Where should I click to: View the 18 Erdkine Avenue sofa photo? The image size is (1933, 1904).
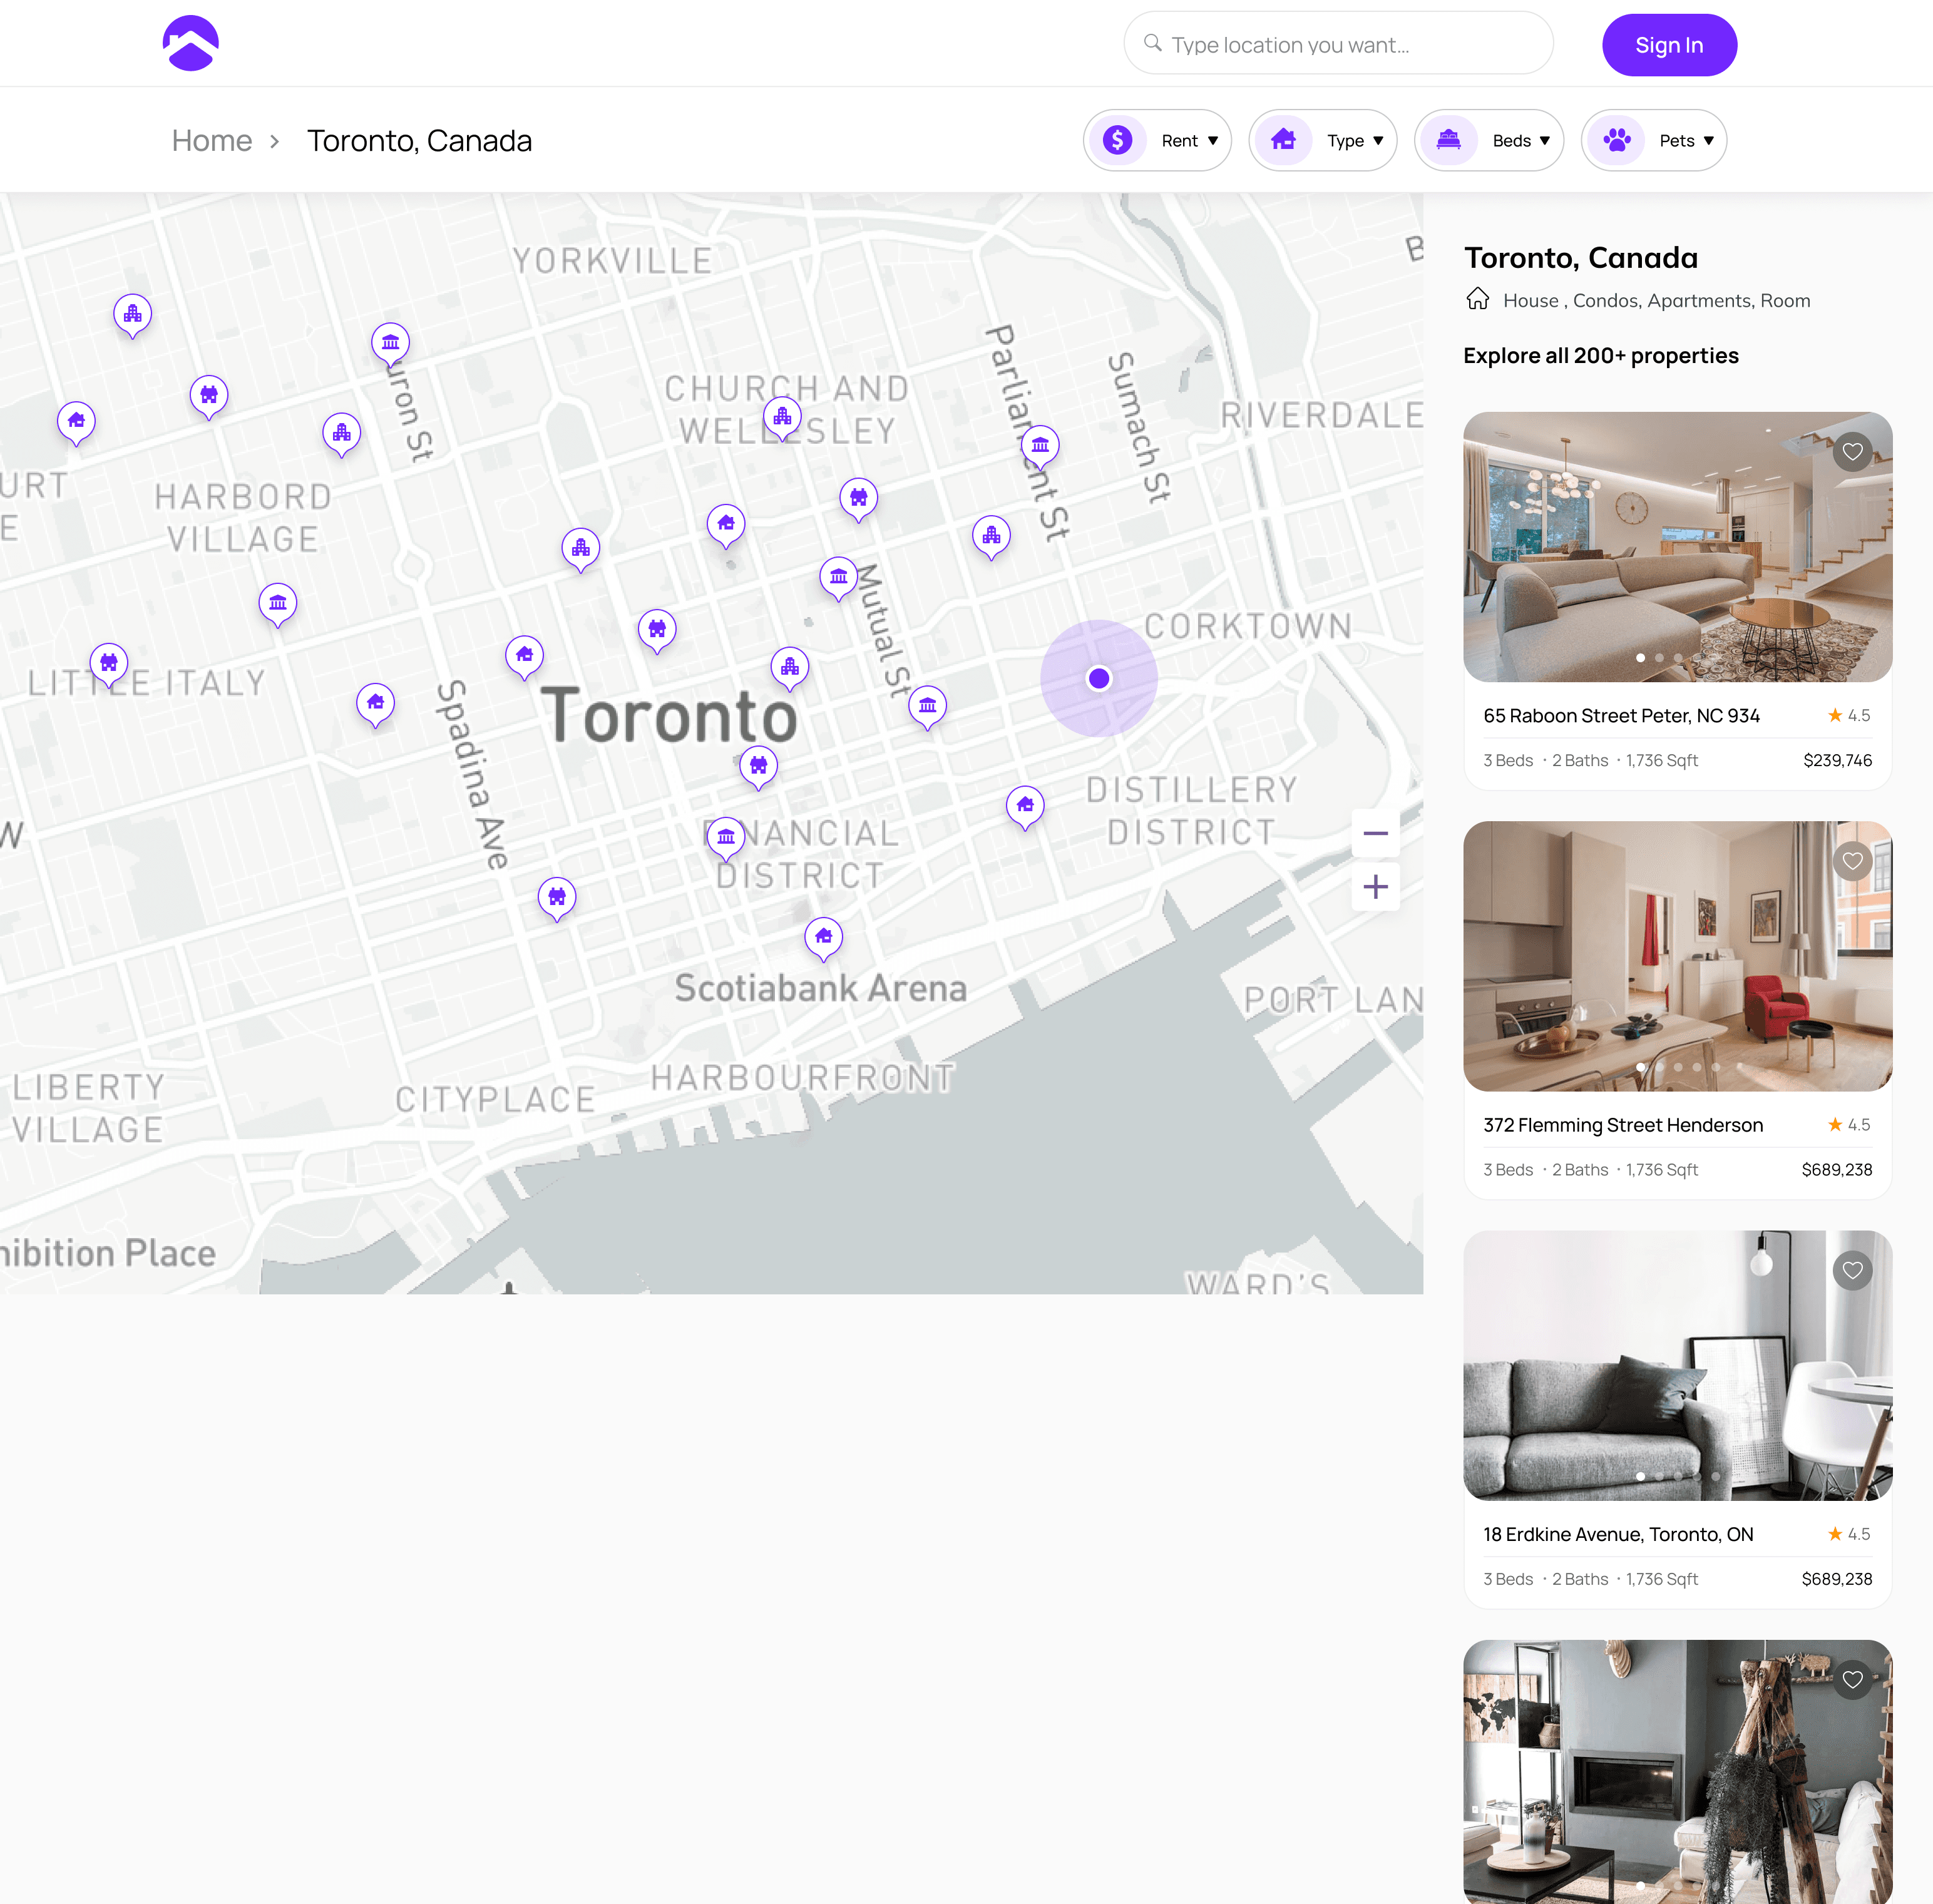(x=1677, y=1366)
